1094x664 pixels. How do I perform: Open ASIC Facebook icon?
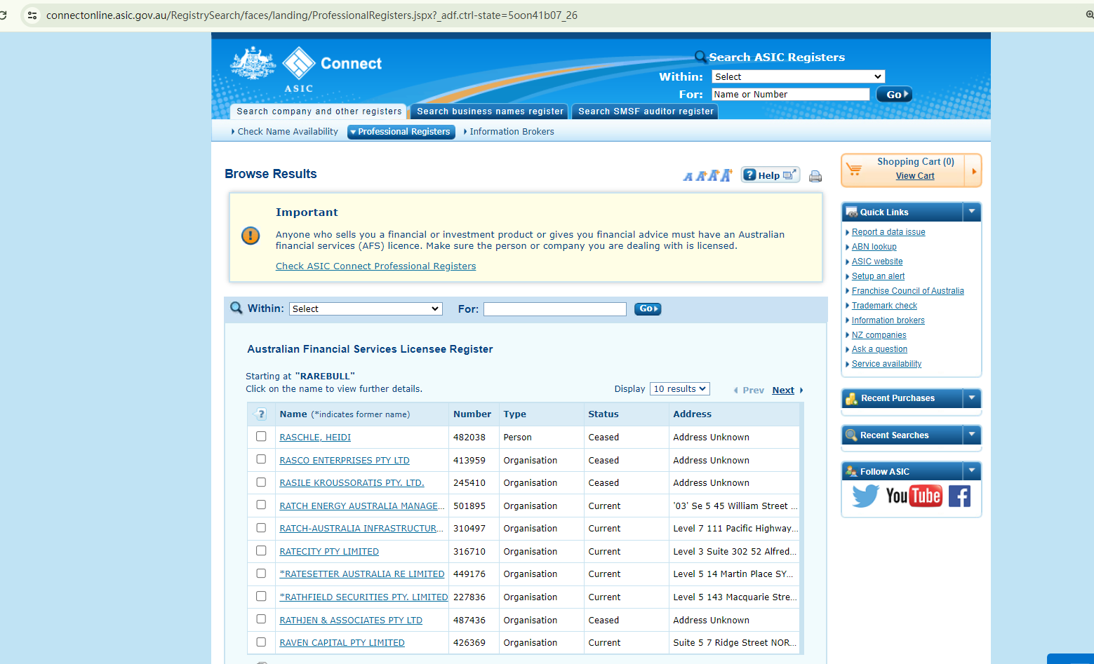pos(959,496)
